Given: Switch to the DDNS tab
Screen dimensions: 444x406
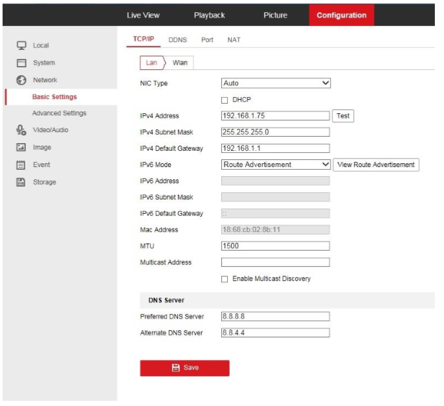Looking at the screenshot, I should pyautogui.click(x=177, y=40).
